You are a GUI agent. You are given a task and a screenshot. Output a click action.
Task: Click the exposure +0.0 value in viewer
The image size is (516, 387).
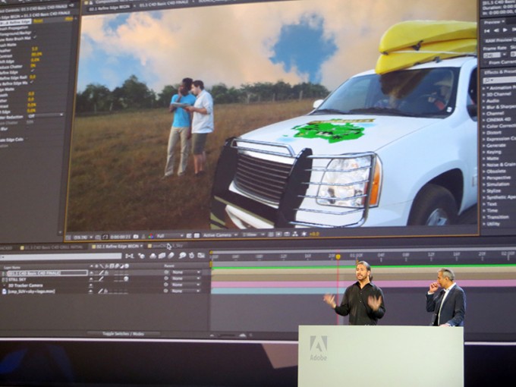(x=314, y=234)
